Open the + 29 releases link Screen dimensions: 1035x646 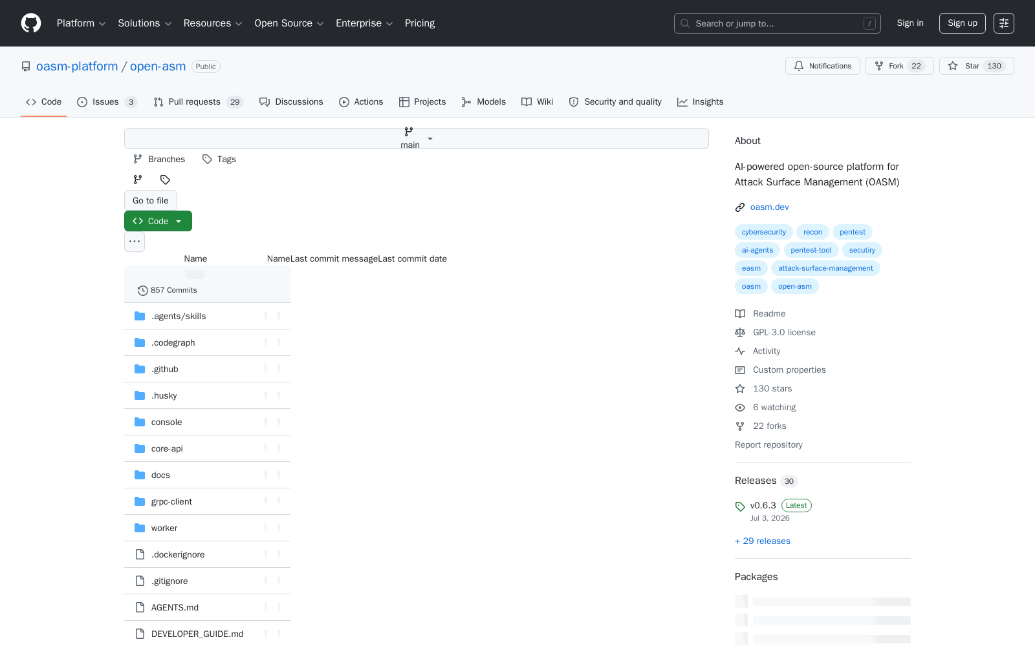(x=763, y=541)
